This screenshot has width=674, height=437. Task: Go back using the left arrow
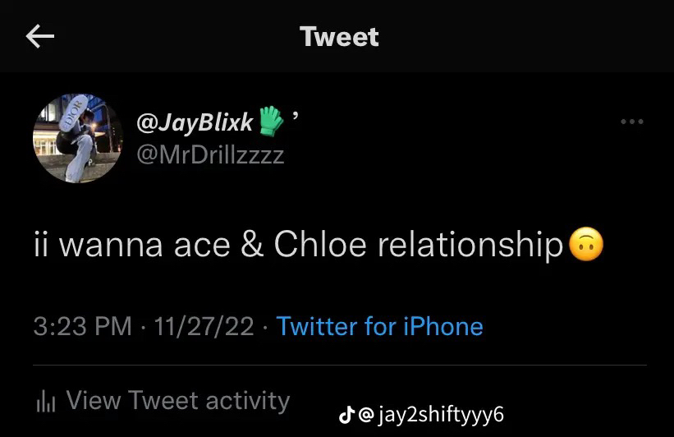click(x=40, y=36)
